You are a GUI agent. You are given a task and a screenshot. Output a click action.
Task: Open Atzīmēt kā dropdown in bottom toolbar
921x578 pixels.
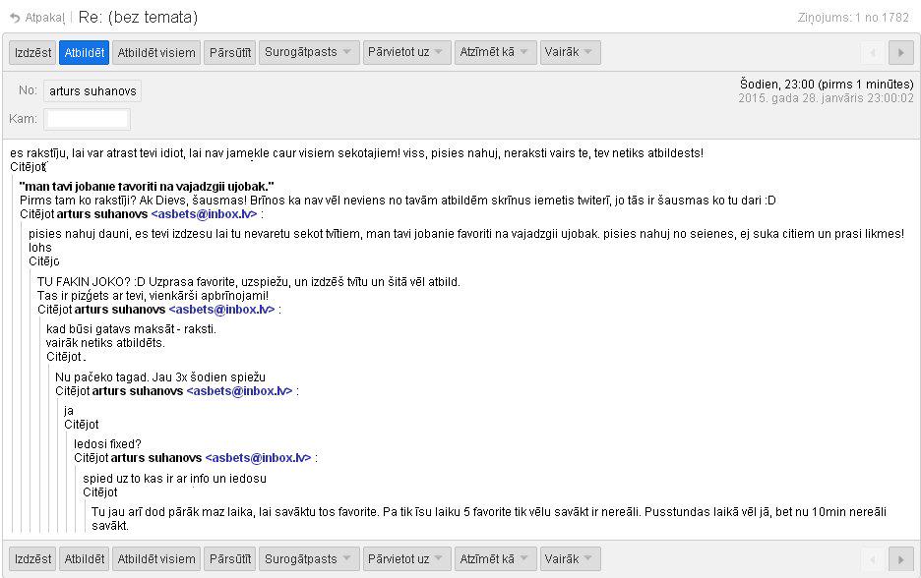(x=495, y=559)
